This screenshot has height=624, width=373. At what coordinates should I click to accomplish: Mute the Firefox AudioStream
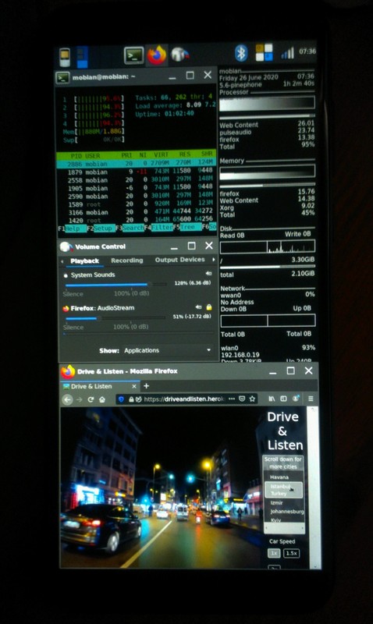(x=199, y=307)
